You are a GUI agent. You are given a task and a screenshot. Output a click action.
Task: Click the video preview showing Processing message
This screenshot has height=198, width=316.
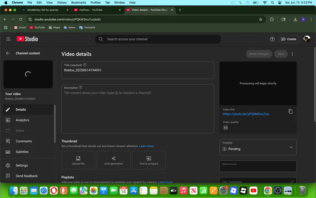[x=258, y=83]
